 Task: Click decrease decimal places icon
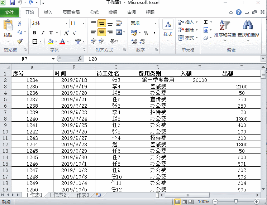click(142, 41)
